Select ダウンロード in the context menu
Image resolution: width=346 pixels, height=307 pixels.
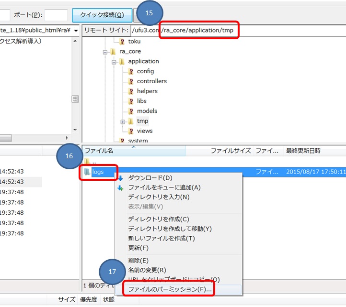[150, 178]
